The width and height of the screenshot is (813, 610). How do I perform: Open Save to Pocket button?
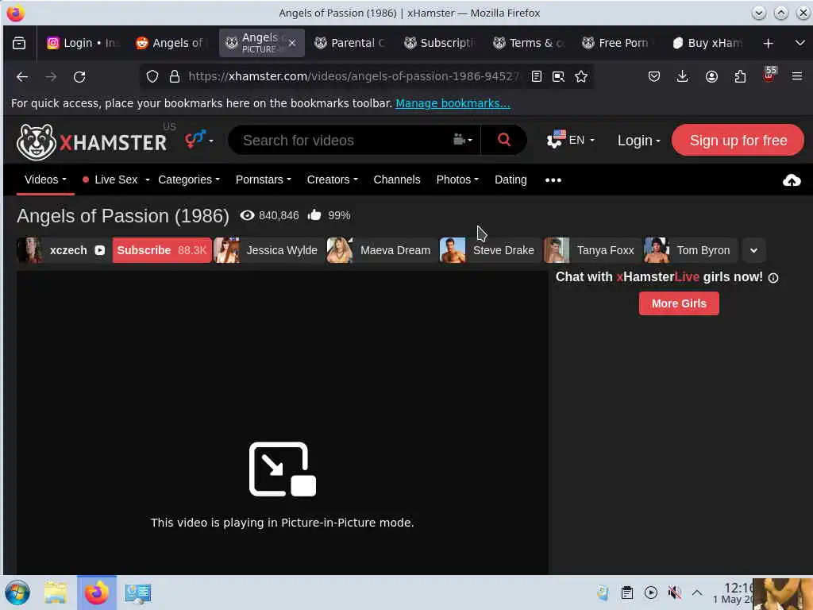click(654, 76)
